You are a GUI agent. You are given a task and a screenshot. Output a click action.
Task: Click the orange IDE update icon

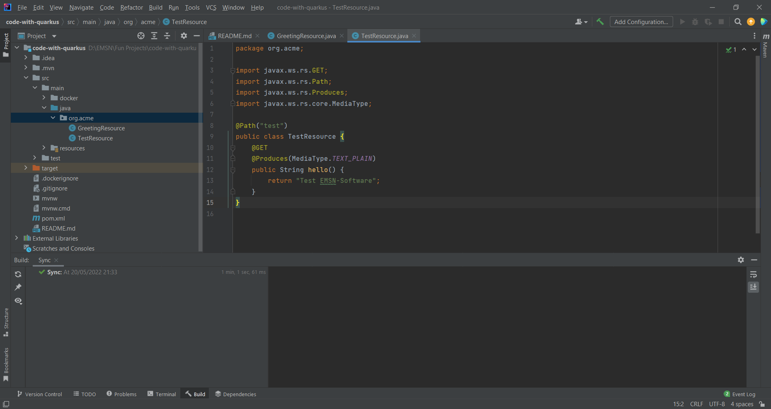[751, 22]
